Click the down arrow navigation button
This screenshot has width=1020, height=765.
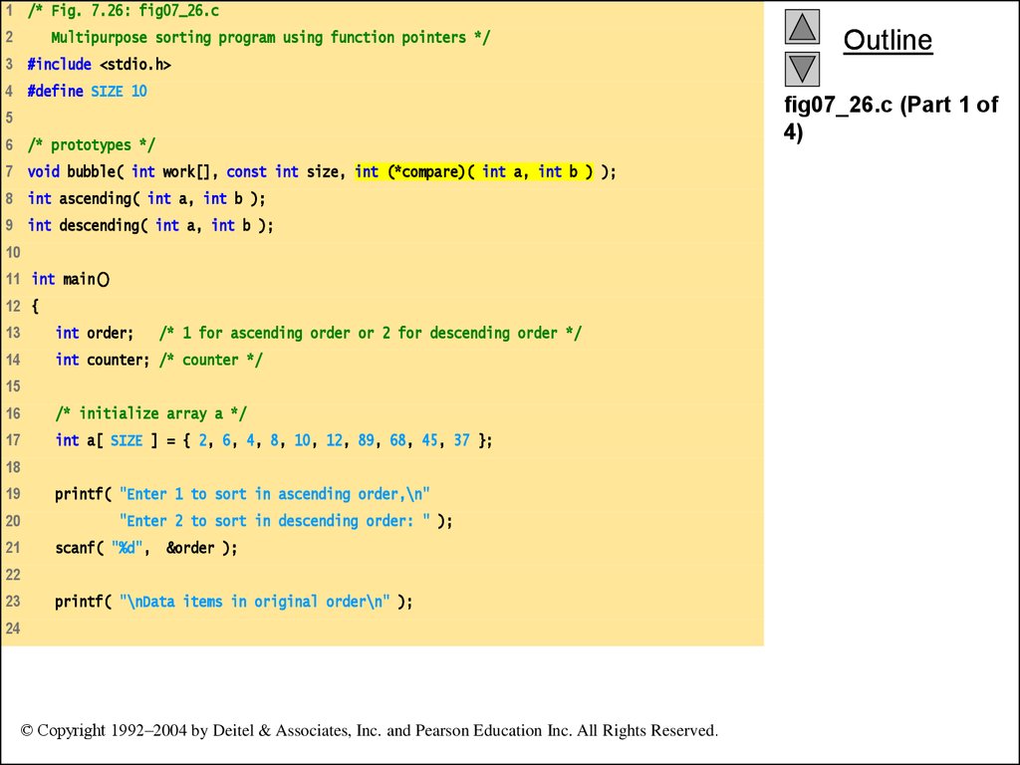tap(802, 67)
